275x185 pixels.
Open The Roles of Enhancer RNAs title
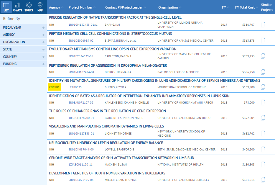[108, 111]
